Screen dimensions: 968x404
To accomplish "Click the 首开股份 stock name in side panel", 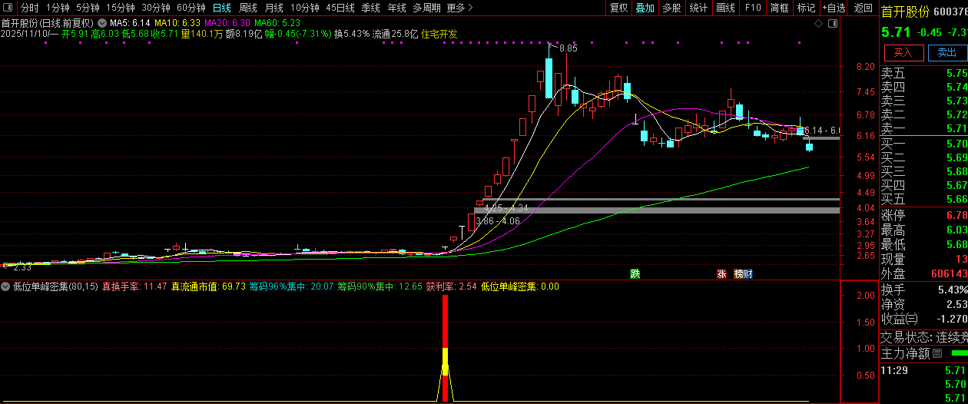I will [905, 12].
